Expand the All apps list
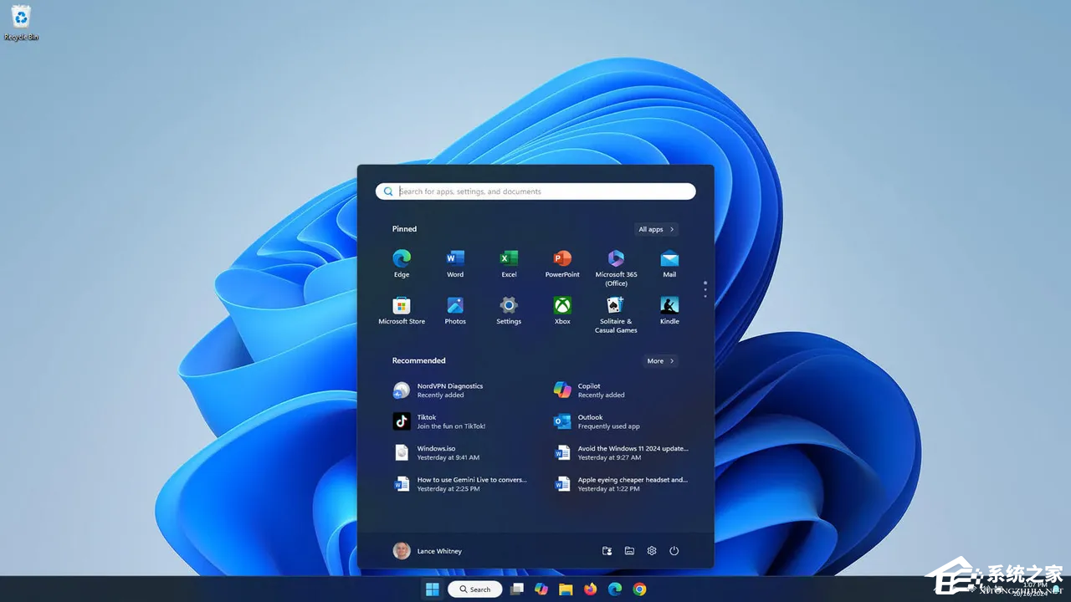Image resolution: width=1071 pixels, height=602 pixels. pyautogui.click(x=656, y=229)
